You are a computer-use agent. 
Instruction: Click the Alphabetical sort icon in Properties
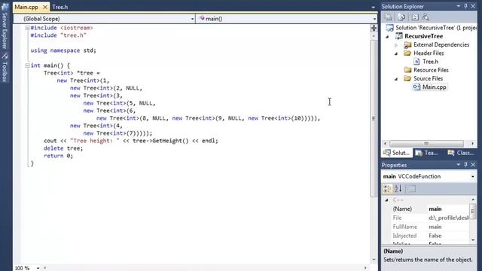click(398, 188)
